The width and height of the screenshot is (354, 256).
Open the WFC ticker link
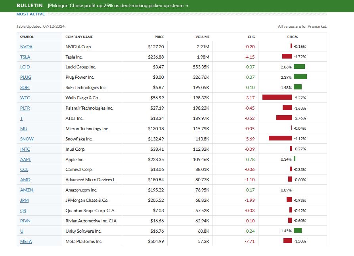tap(25, 98)
